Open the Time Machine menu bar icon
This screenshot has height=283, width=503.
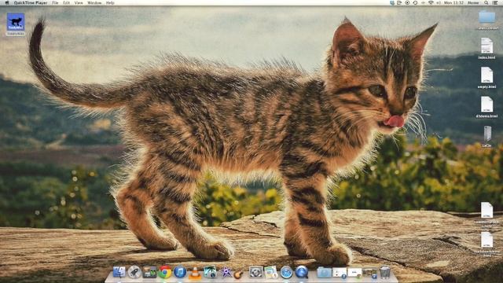tap(415, 2)
